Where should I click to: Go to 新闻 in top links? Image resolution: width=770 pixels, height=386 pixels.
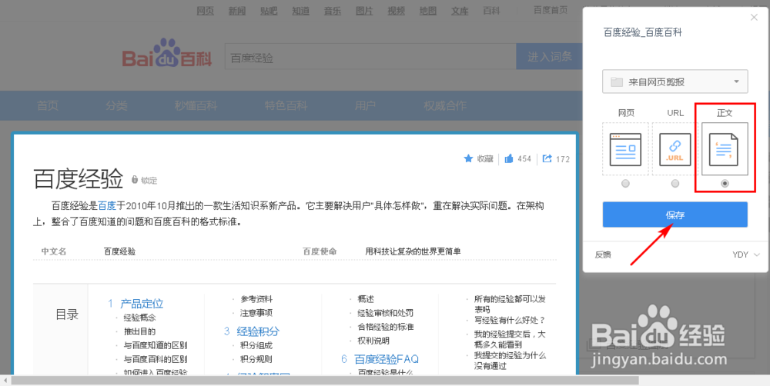[237, 11]
